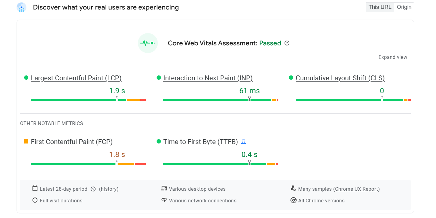Viewport: 436px width, 218px height.
Task: Open the First Contentful Paint (FCP) link
Action: pyautogui.click(x=72, y=142)
